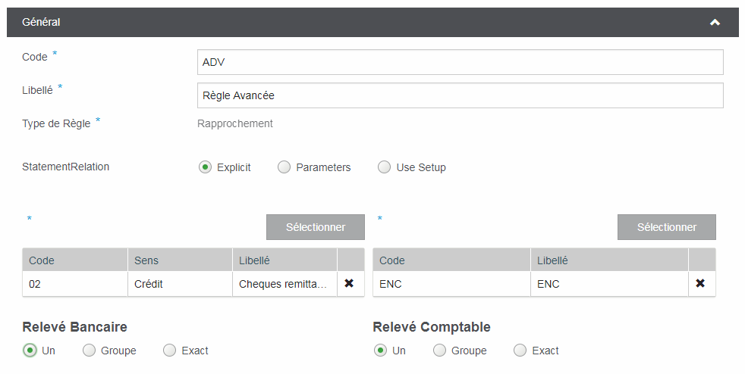Set Relevé Bancaire to Exact
Image resolution: width=745 pixels, height=374 pixels.
click(x=169, y=351)
